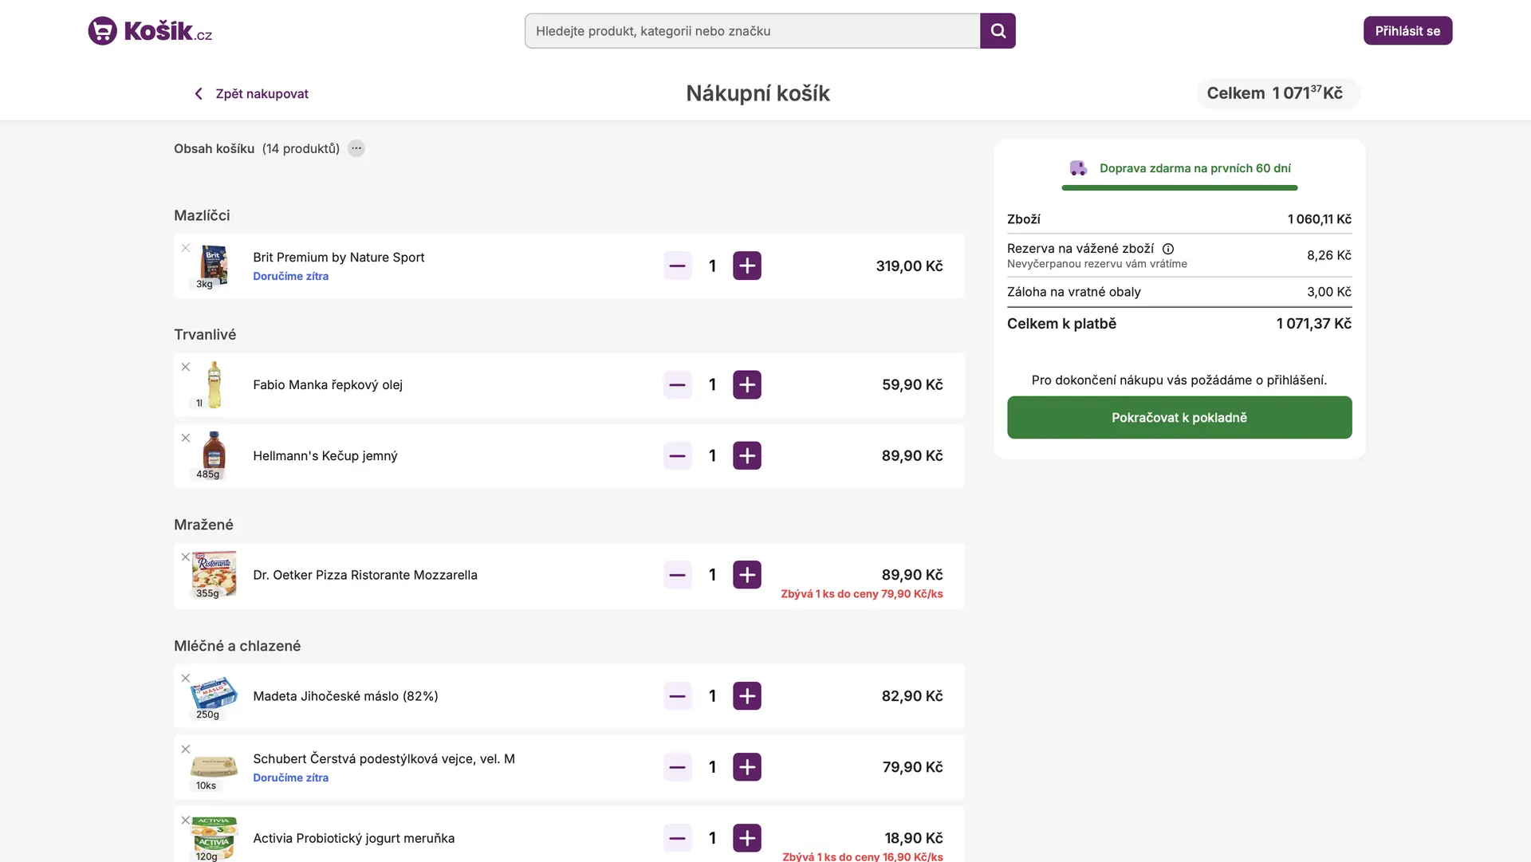Viewport: 1531px width, 862px height.
Task: Click the Trvanlivé category heading
Action: (x=205, y=334)
